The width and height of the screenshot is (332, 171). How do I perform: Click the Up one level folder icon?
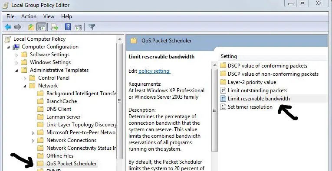[31, 27]
